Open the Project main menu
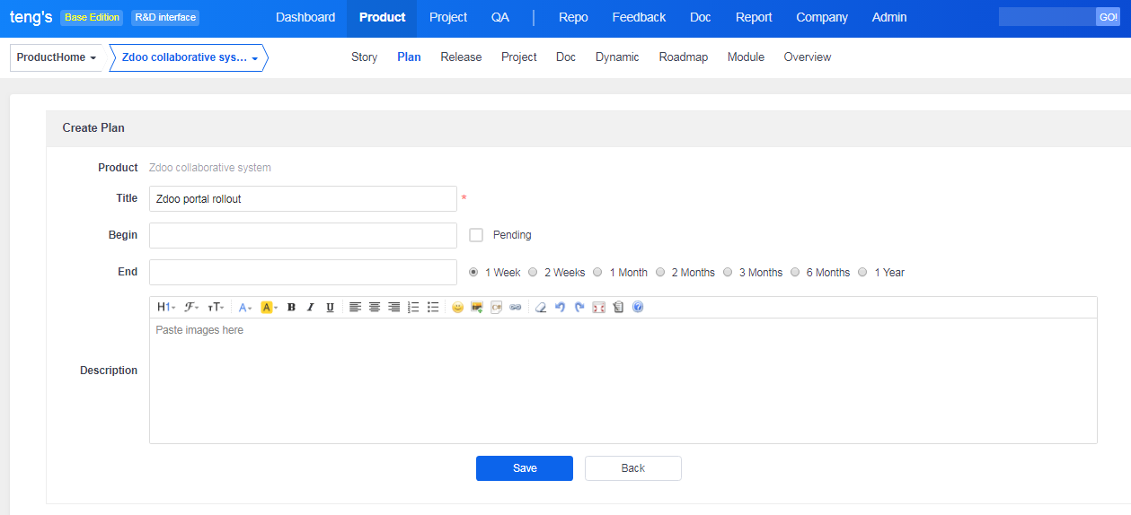Screen dimensions: 1131x515 click(447, 18)
